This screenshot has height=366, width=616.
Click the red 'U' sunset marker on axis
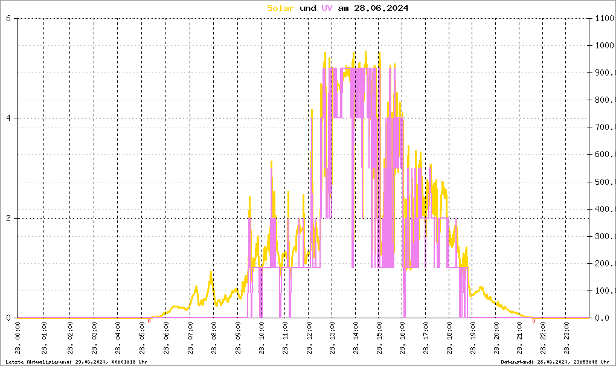pos(533,321)
